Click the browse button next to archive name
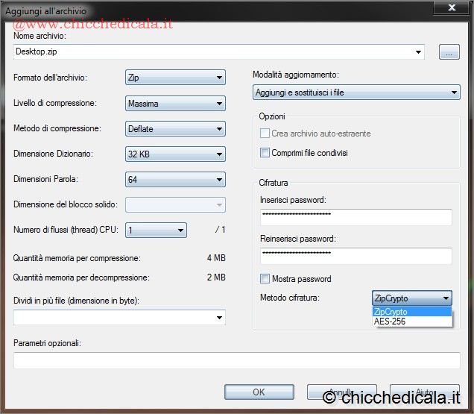Screen dimensions: 474x414 click(449, 51)
